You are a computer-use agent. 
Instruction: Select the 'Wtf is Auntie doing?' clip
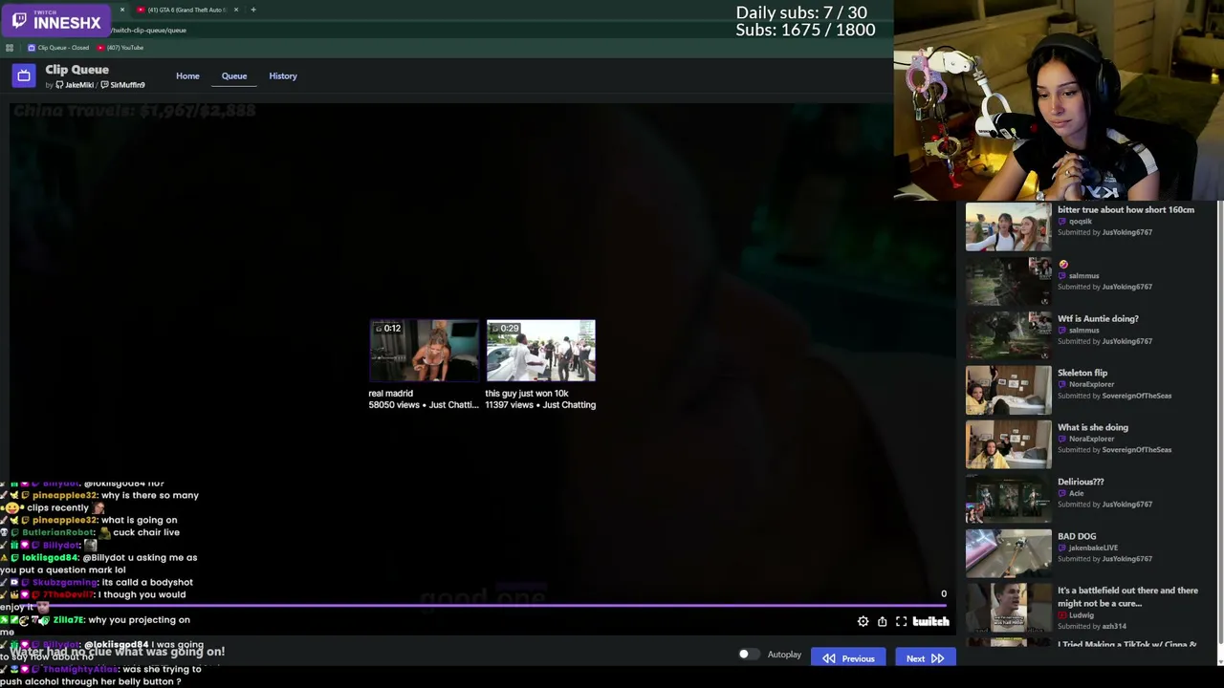(x=1008, y=336)
